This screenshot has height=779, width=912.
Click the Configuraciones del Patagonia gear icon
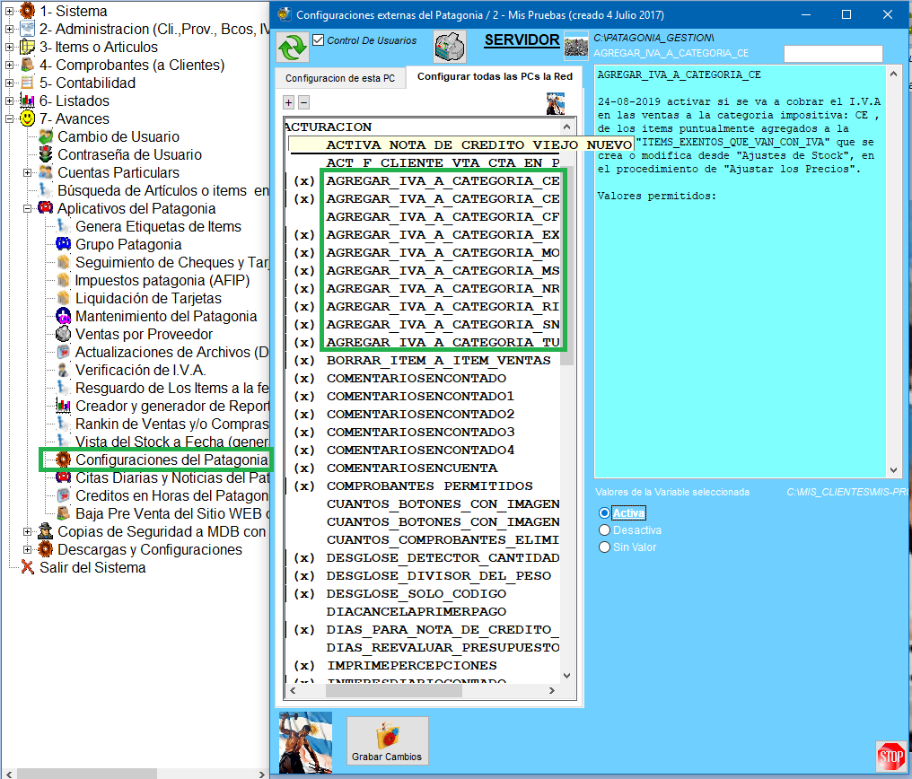[x=64, y=460]
